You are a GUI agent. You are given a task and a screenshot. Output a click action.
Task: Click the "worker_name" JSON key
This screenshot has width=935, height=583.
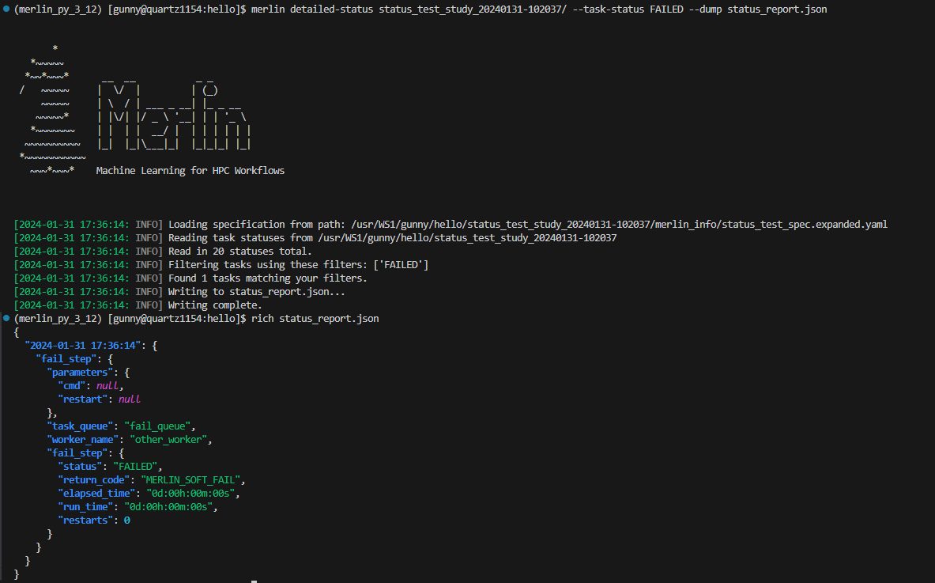83,440
